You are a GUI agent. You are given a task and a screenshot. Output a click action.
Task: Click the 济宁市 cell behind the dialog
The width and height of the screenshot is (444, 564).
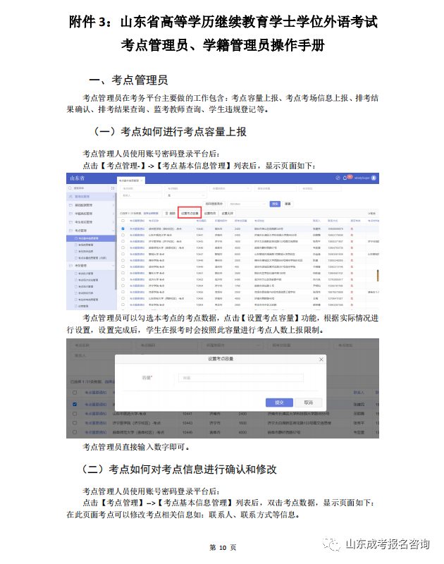[x=215, y=423]
